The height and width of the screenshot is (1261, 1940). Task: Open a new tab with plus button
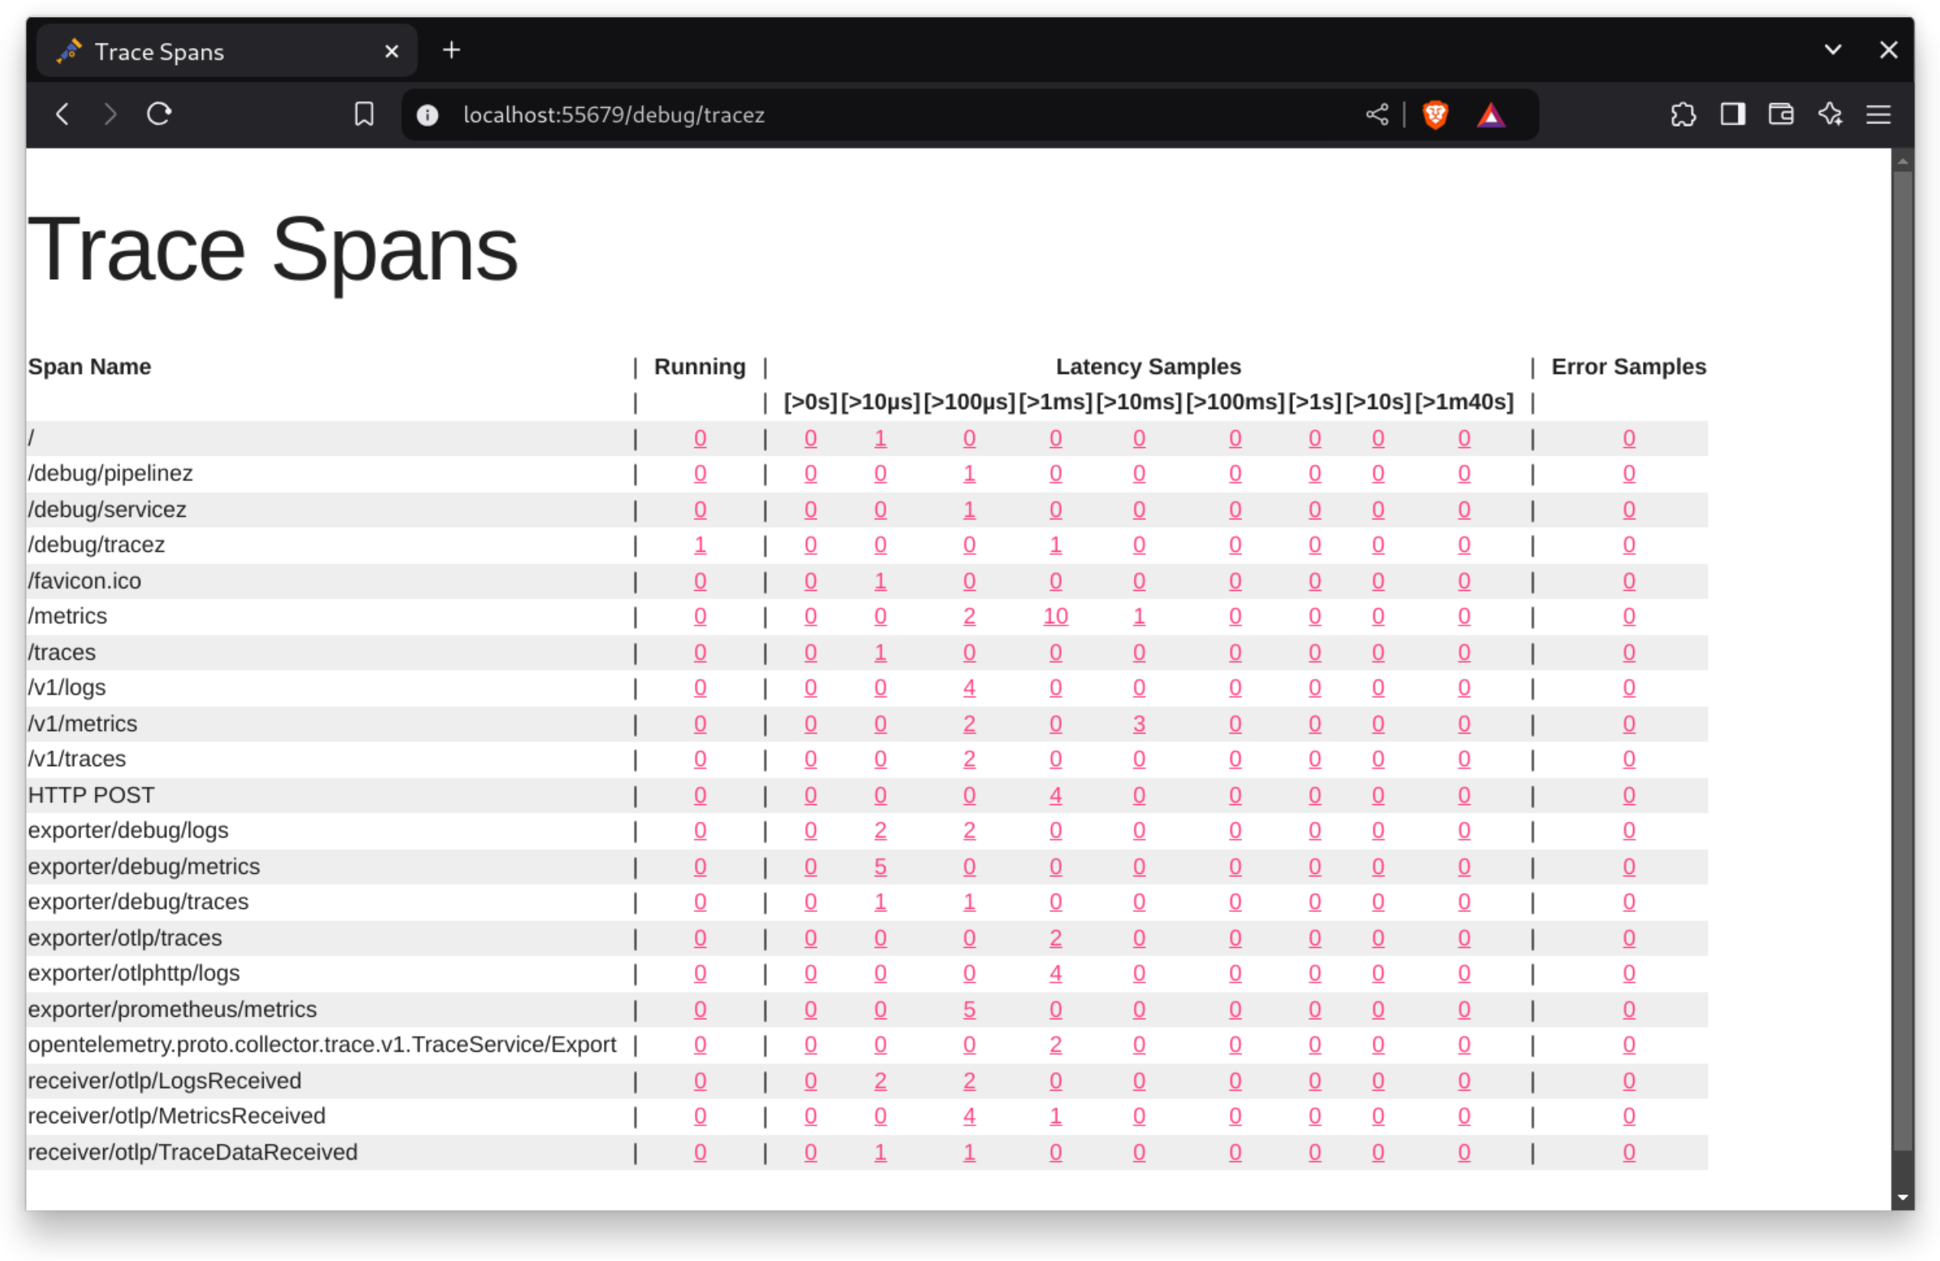click(x=451, y=50)
